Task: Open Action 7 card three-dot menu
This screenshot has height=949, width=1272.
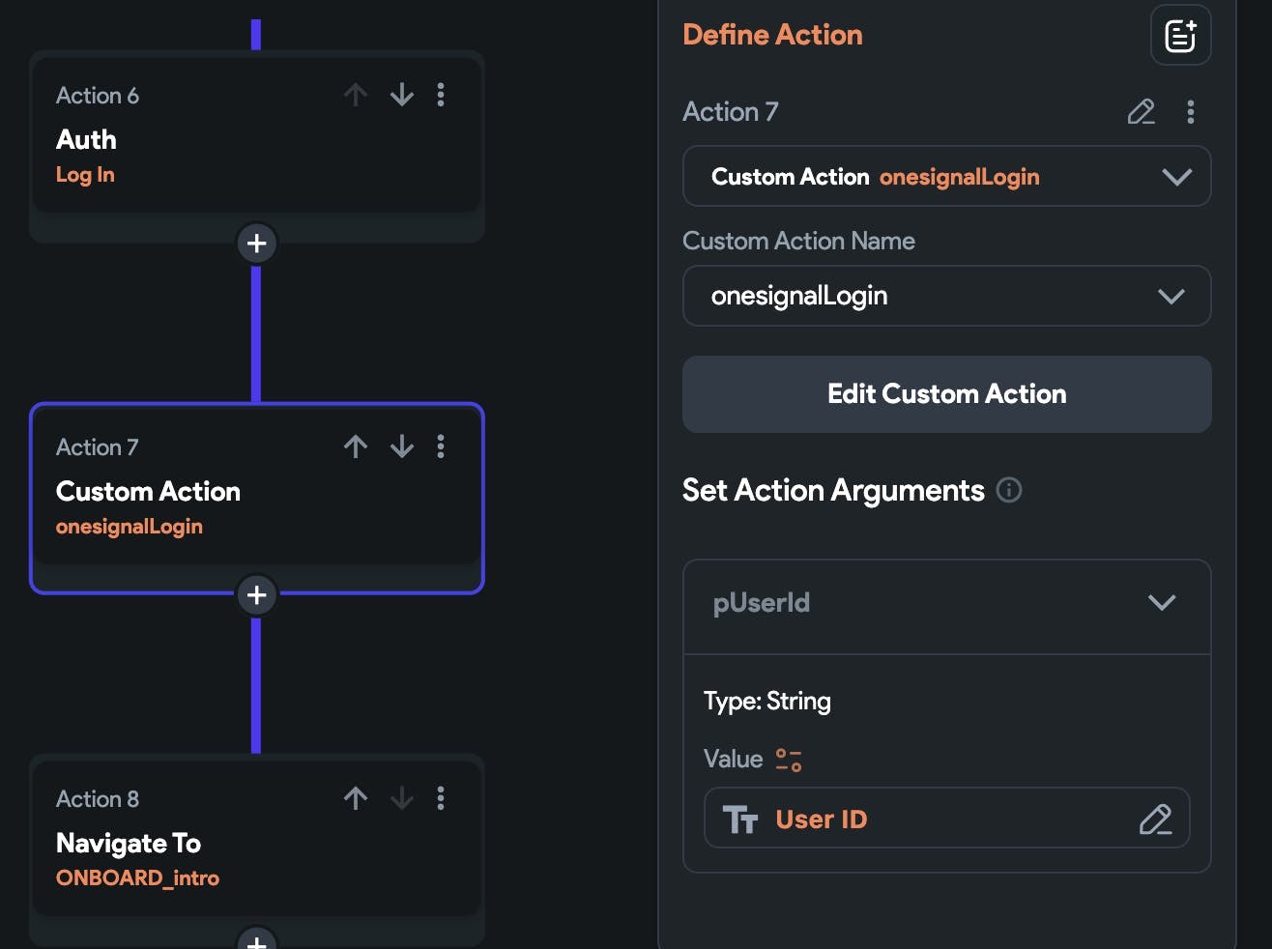Action: point(441,446)
